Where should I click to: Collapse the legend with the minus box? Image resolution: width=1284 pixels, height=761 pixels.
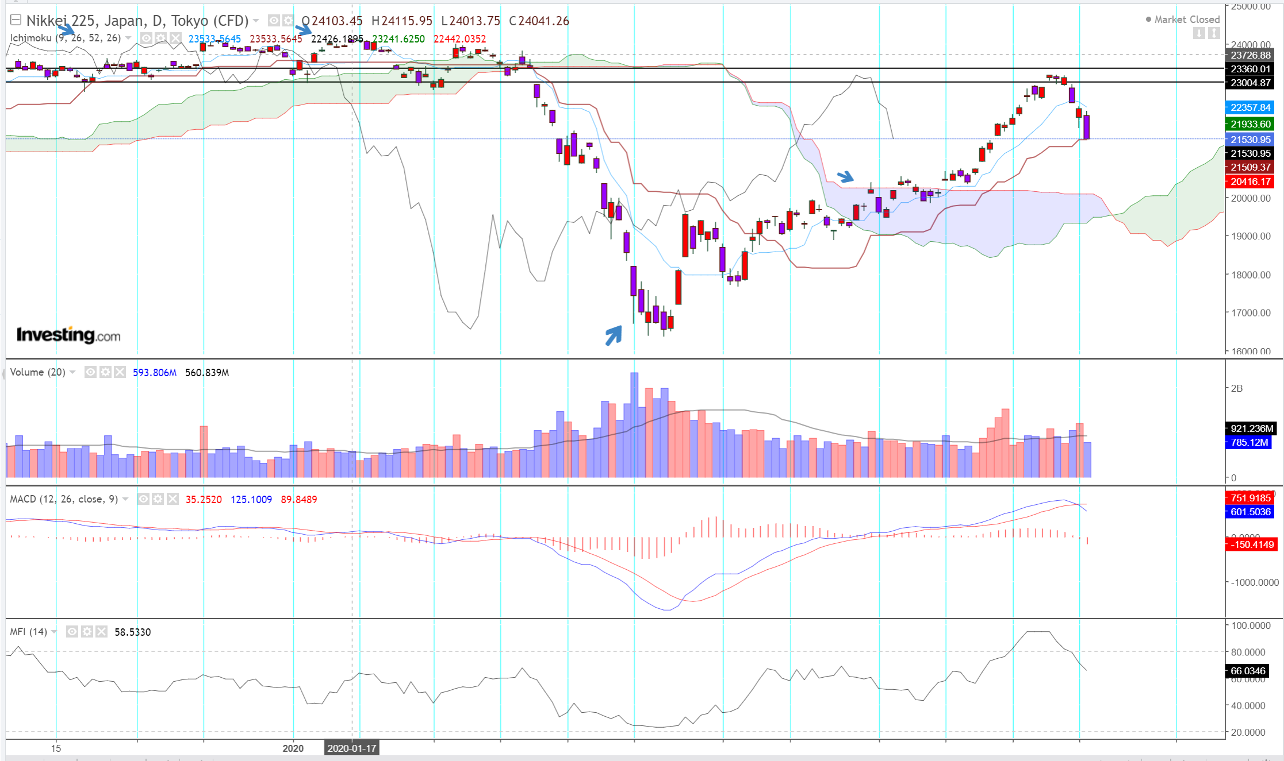point(16,21)
